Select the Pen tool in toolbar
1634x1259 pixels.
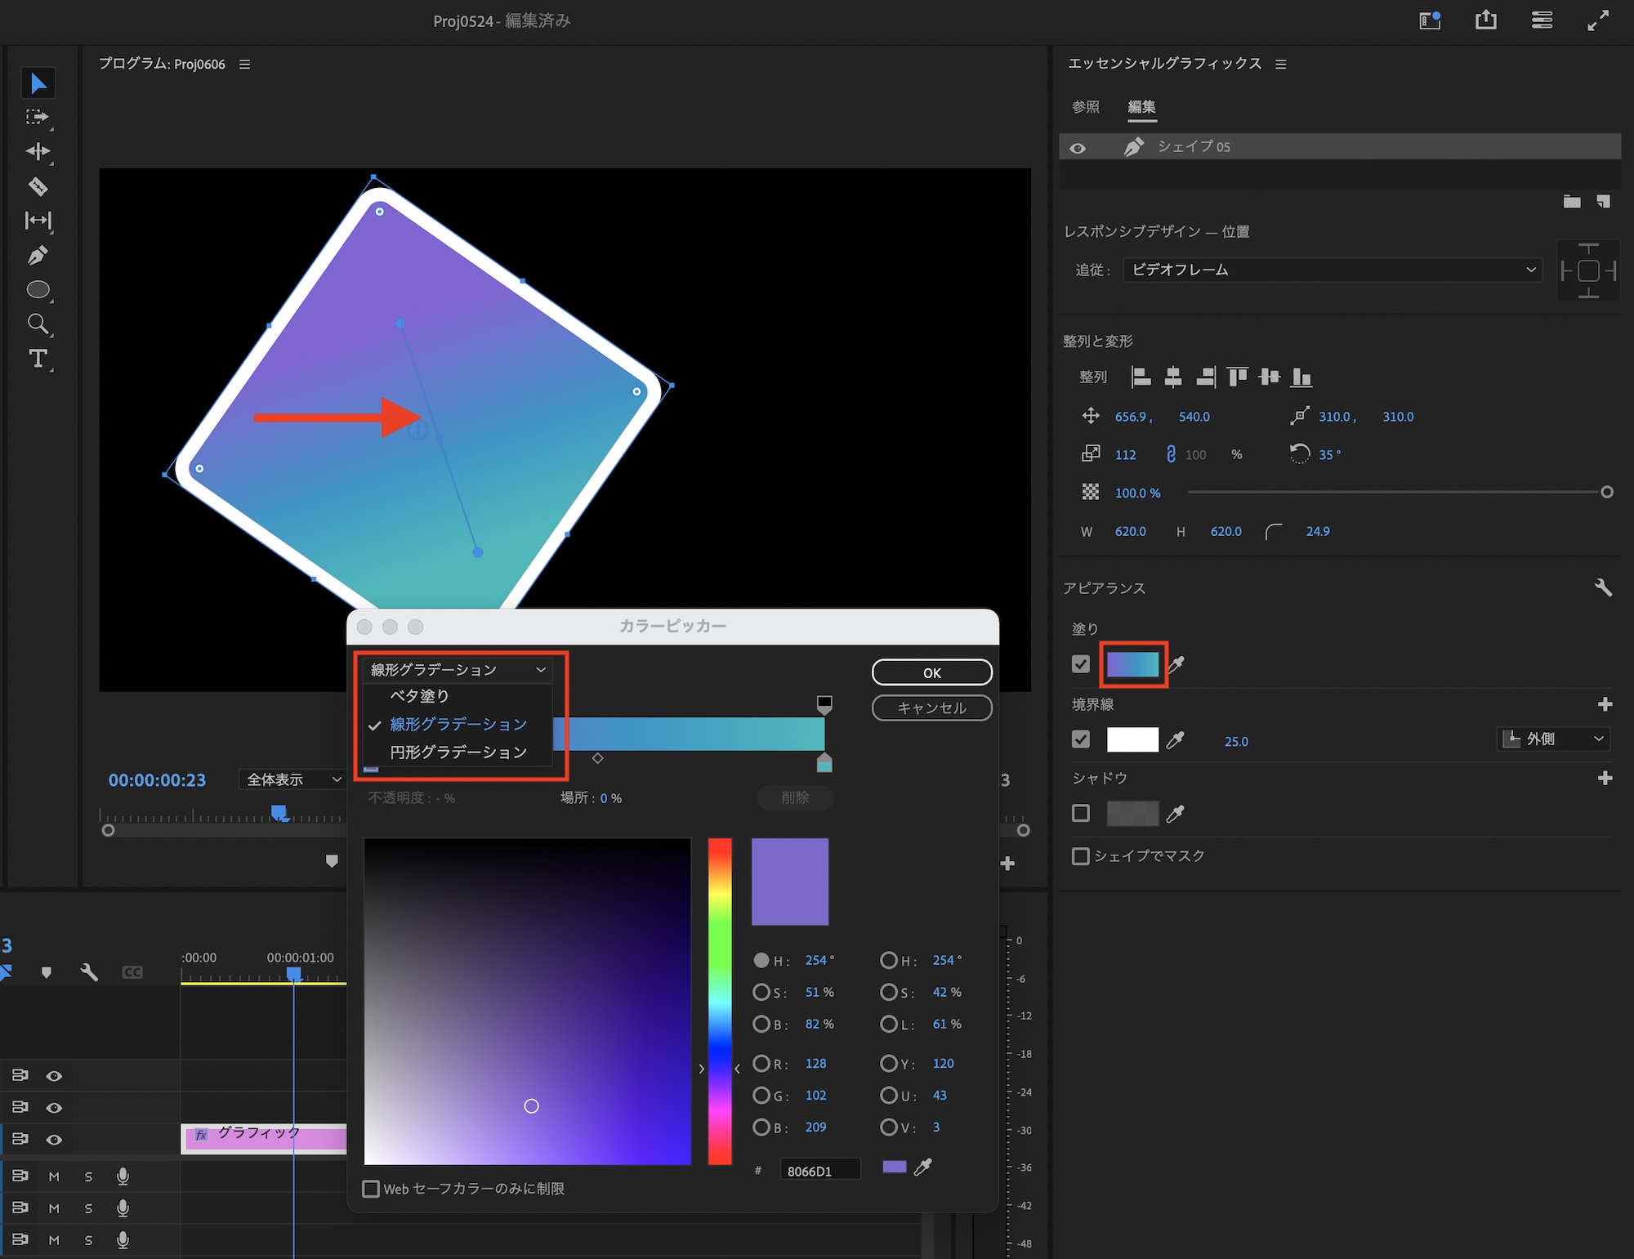(37, 256)
